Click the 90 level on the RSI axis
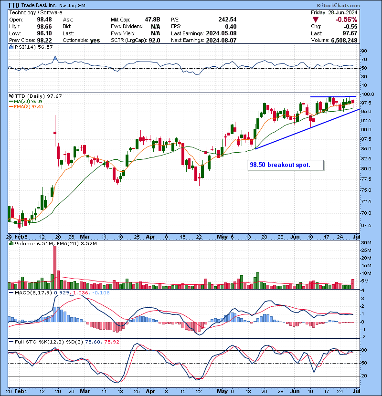 point(364,51)
